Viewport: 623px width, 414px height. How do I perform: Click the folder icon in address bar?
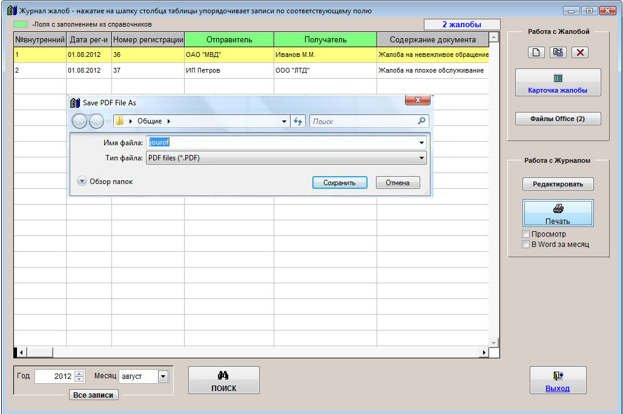[119, 121]
